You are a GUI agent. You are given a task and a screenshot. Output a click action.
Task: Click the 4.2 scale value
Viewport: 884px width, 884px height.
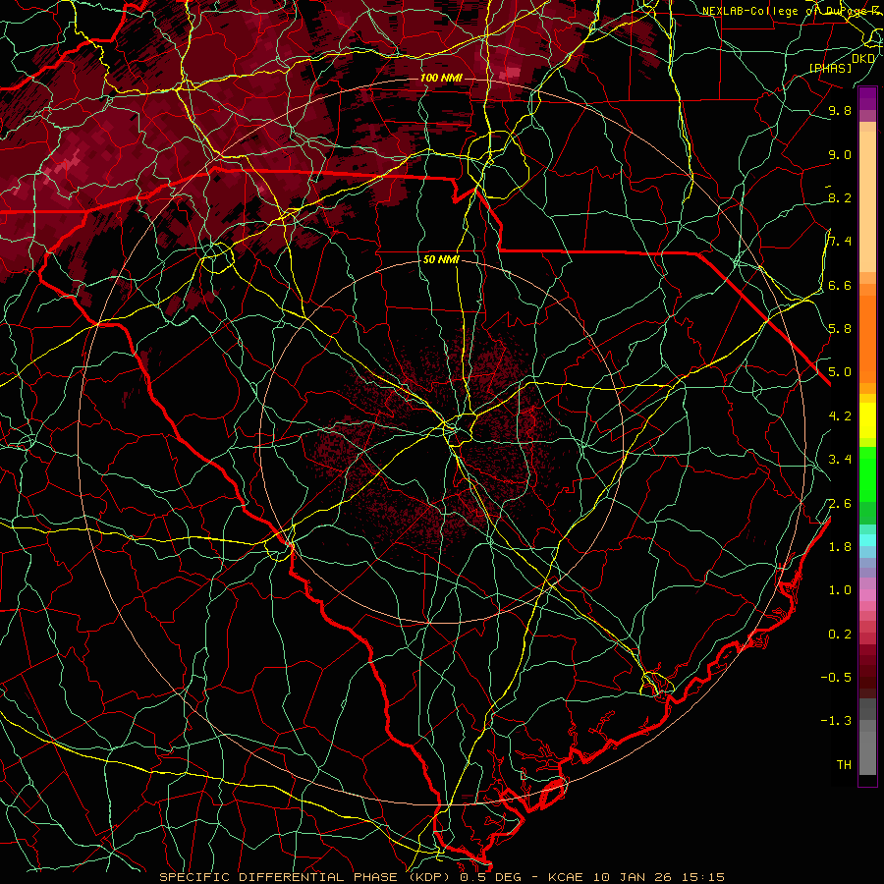pos(840,416)
